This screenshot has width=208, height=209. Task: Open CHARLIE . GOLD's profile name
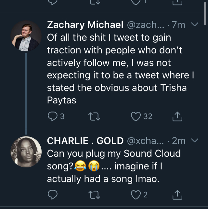(x=85, y=141)
